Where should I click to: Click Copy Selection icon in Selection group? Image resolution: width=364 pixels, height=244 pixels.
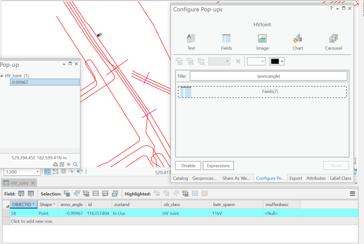click(115, 193)
